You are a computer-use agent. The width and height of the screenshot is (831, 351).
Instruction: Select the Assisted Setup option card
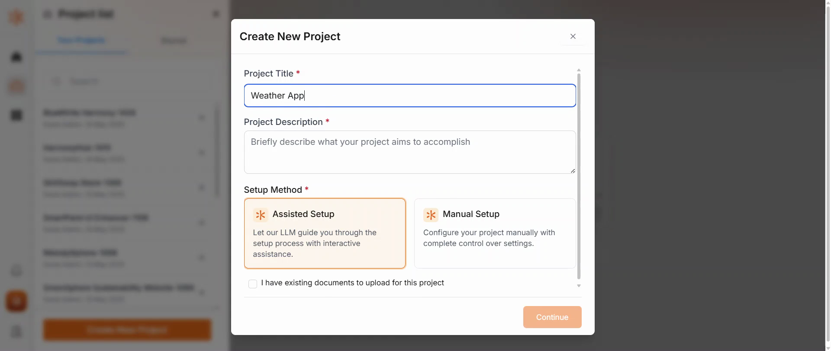(x=325, y=233)
